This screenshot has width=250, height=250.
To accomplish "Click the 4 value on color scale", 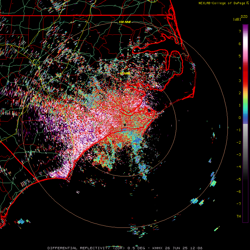I will [240, 68].
